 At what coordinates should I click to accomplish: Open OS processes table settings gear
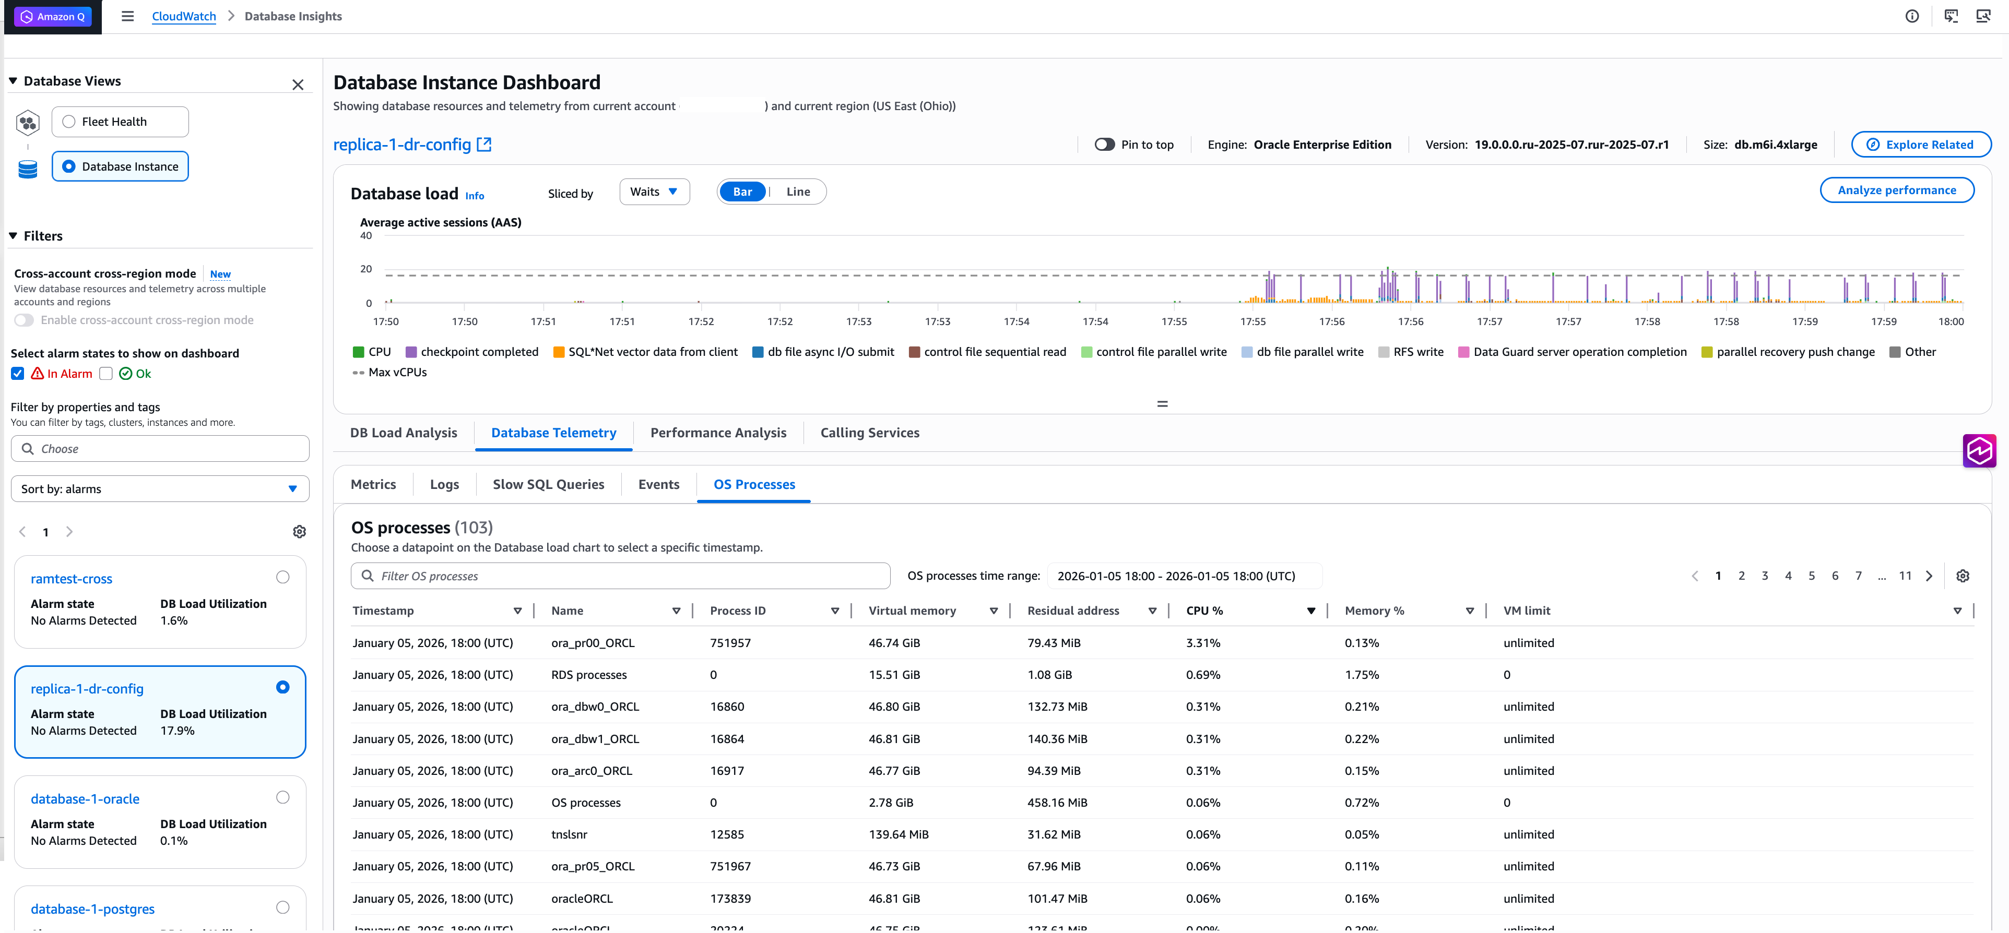point(1963,576)
